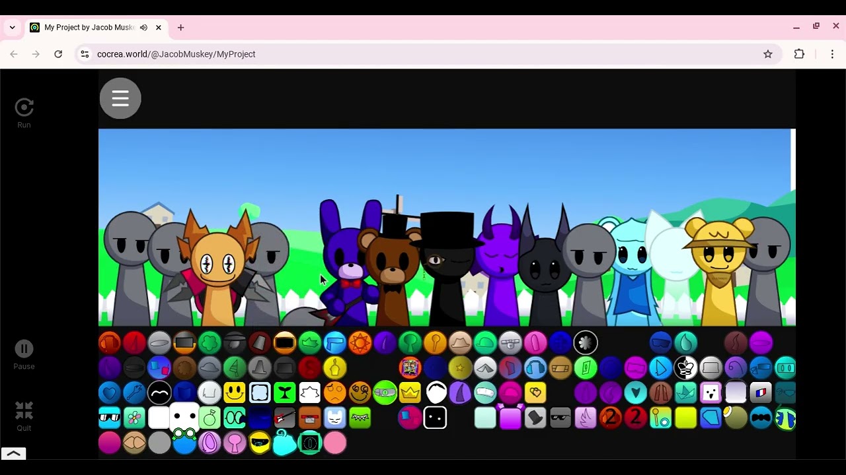The height and width of the screenshot is (475, 846).
Task: Select the blue headphones icon
Action: tap(535, 367)
